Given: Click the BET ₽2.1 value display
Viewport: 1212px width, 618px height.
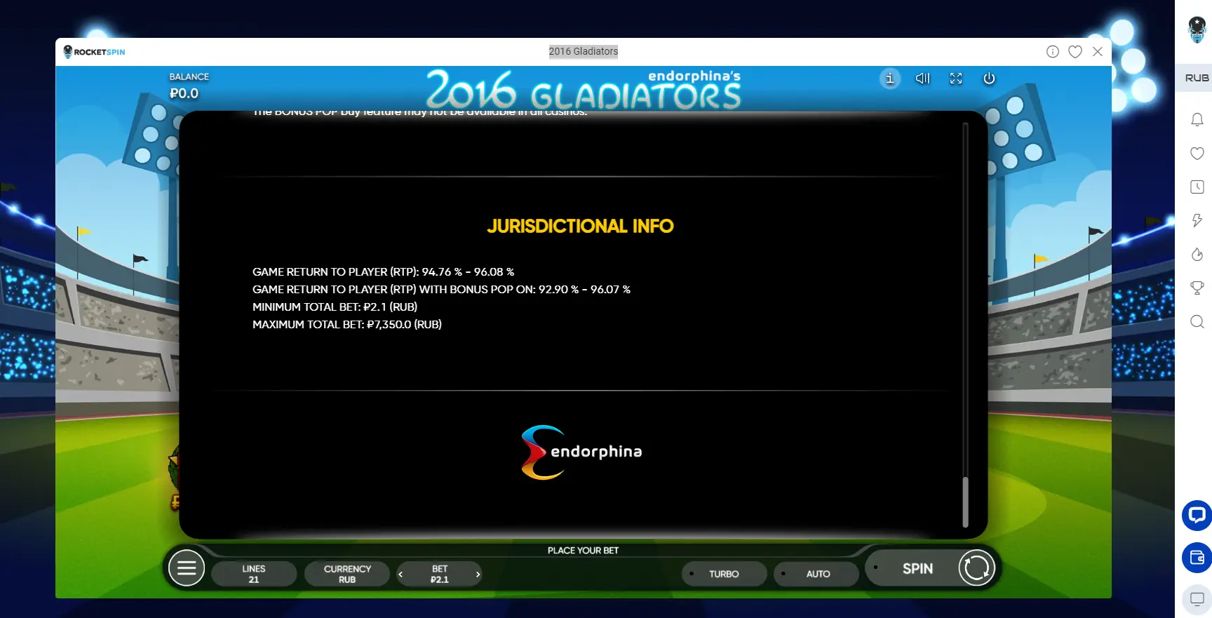Looking at the screenshot, I should [440, 574].
